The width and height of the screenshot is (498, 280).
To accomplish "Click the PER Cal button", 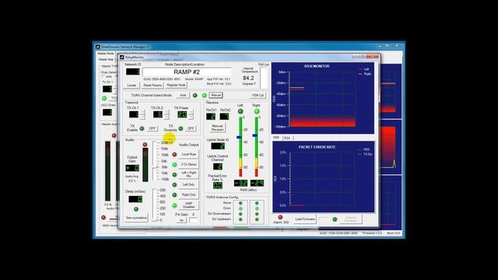I will click(258, 95).
